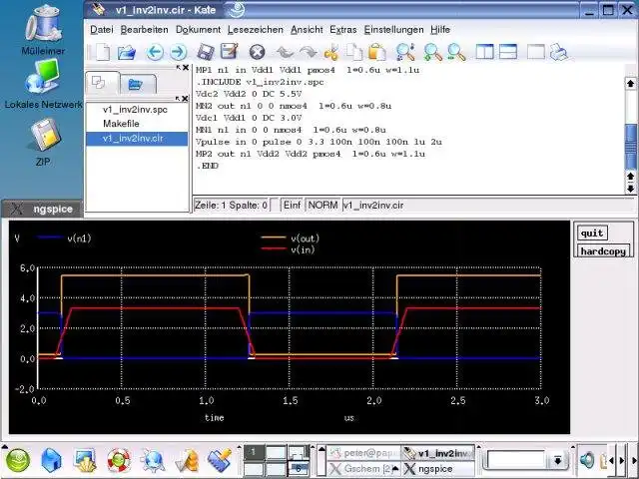Click the scissors Cut icon
Screen dimensions: 639x479
point(331,53)
